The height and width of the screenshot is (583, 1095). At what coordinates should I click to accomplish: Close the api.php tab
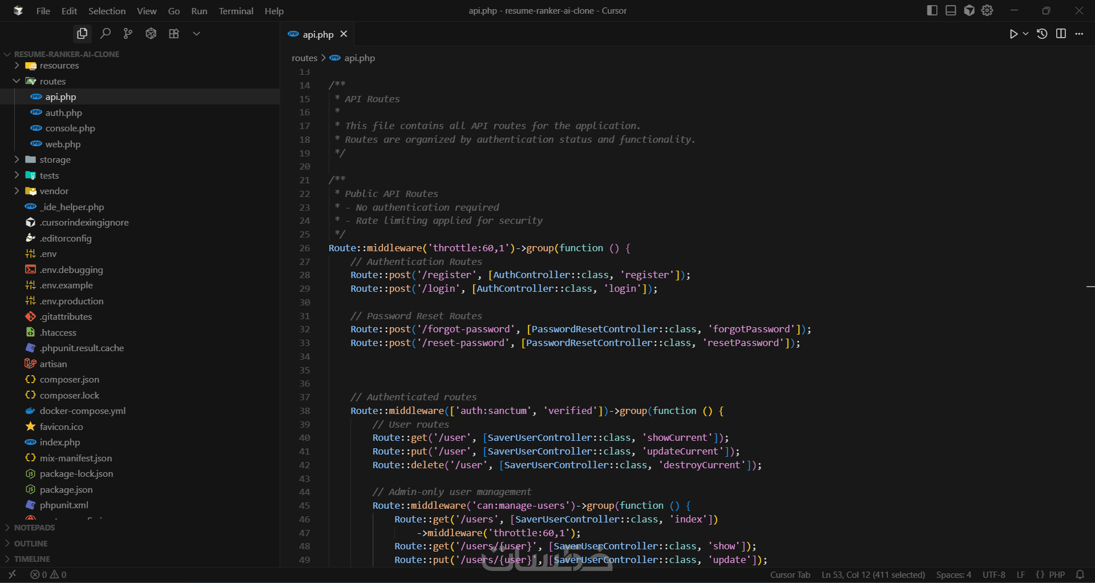pos(344,34)
